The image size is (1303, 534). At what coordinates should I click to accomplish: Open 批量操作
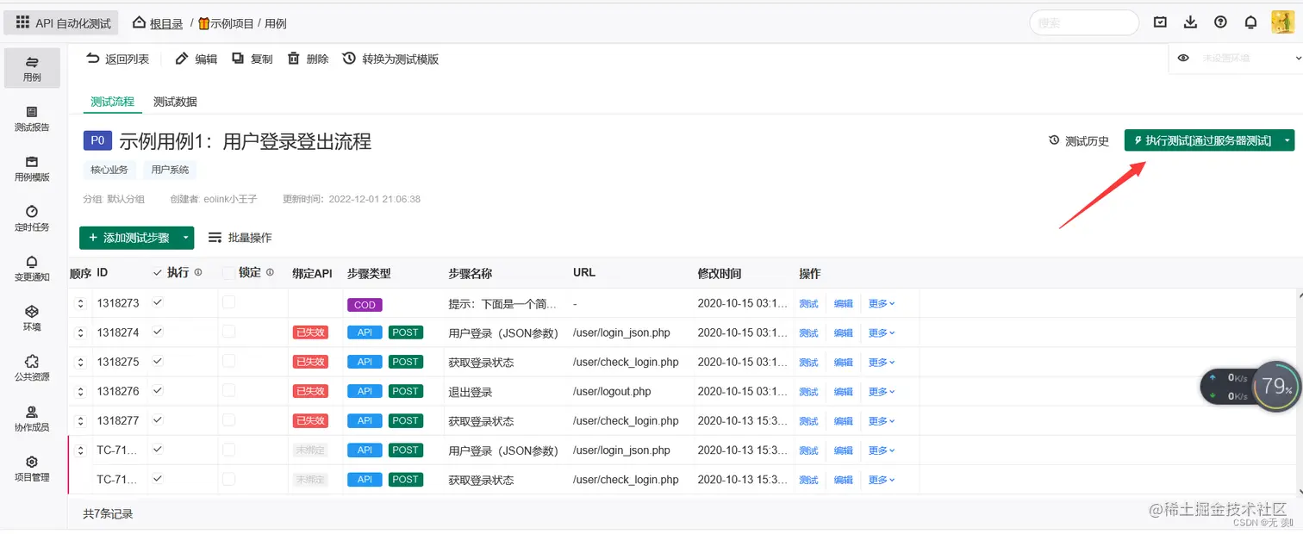coord(240,238)
